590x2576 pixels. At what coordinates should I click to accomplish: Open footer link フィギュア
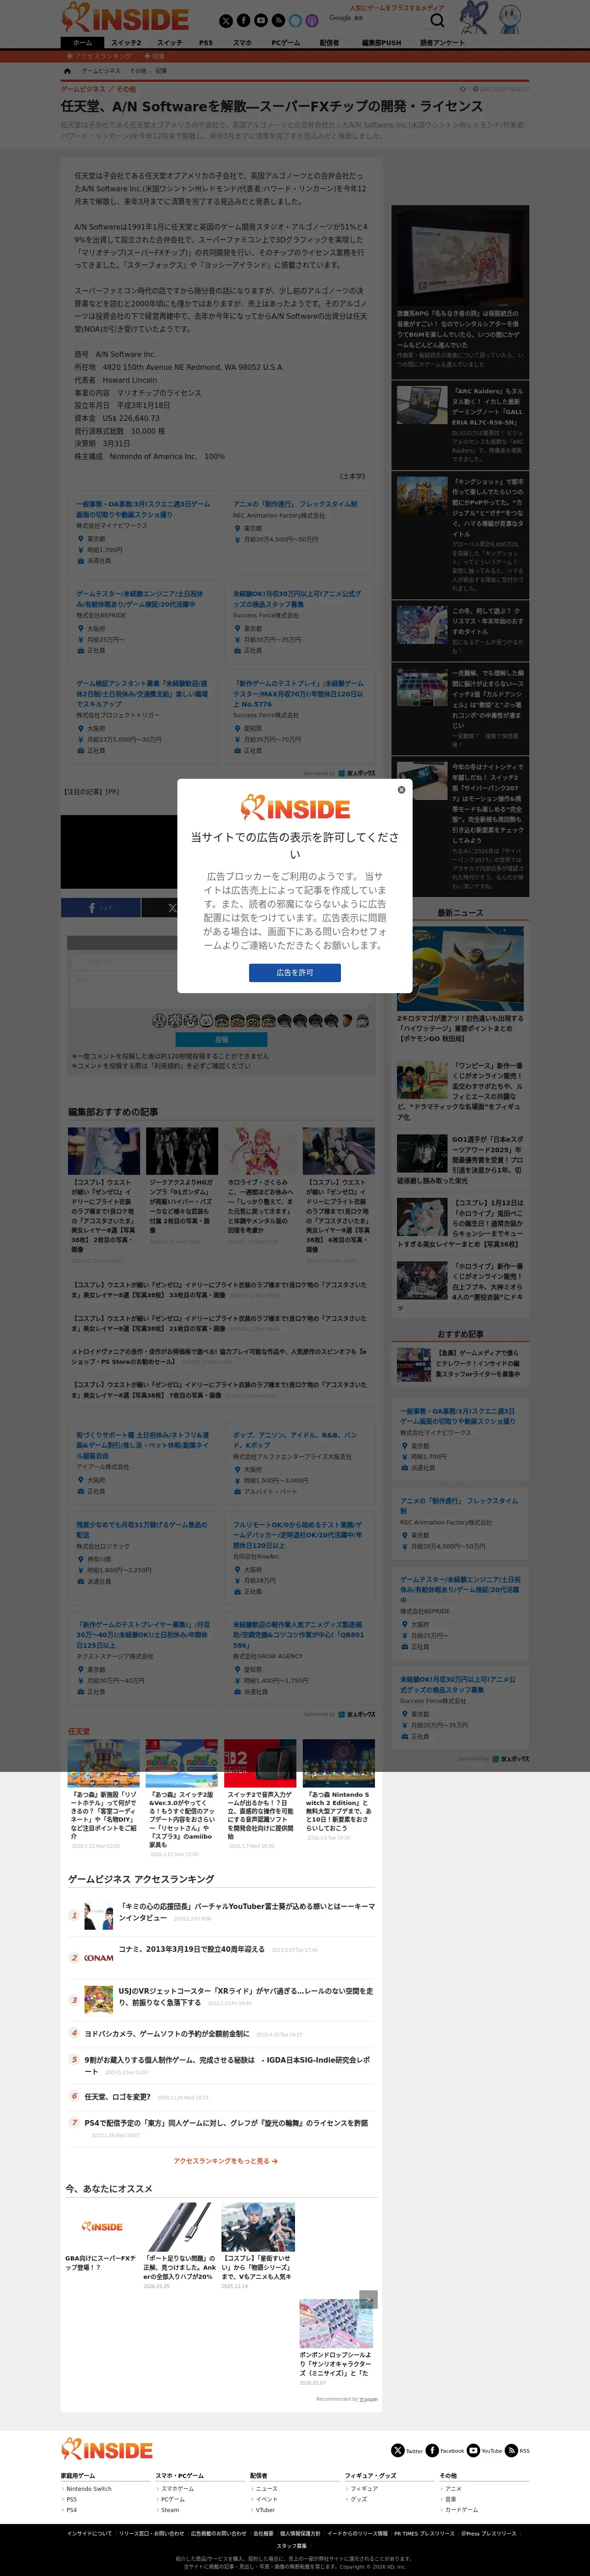tap(363, 2488)
